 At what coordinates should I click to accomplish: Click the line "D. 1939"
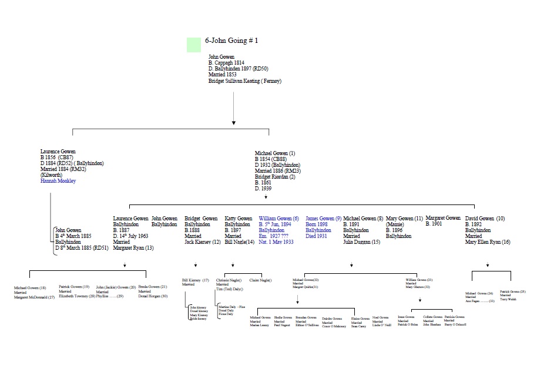[x=263, y=188]
